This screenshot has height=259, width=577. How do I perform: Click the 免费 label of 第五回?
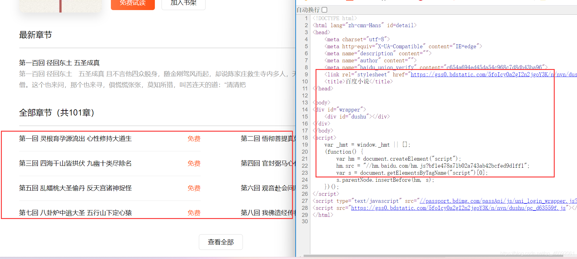(x=194, y=188)
